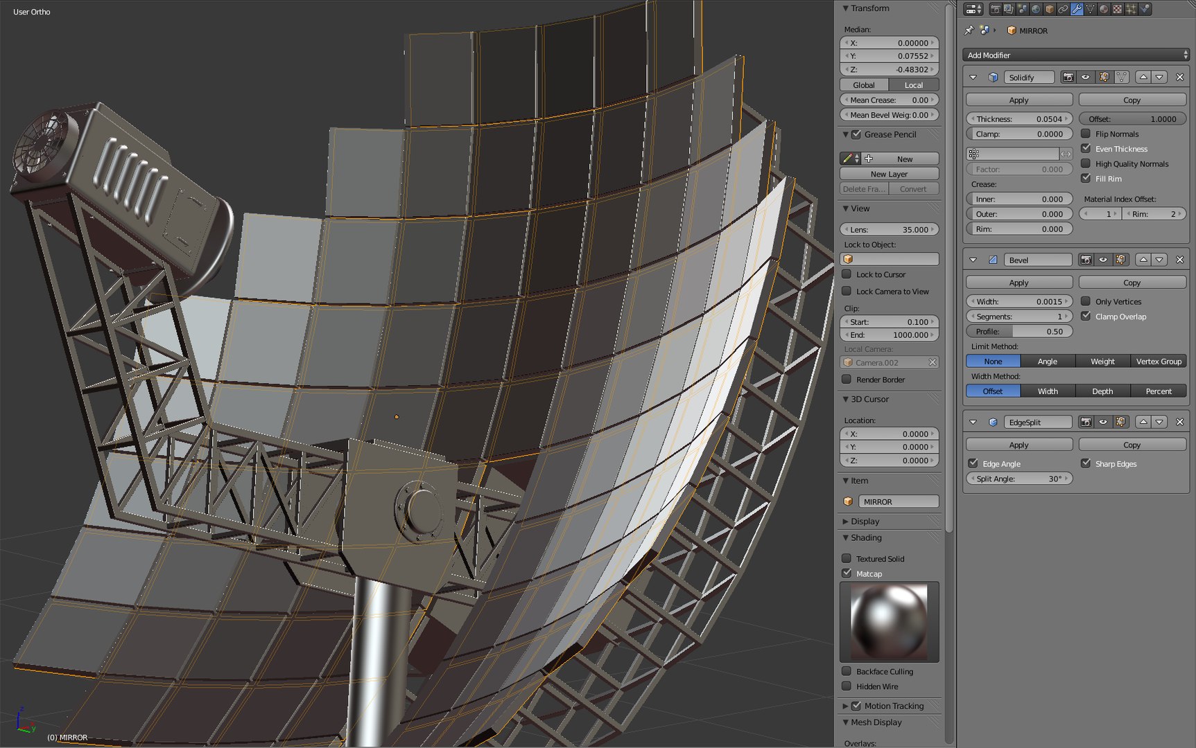The image size is (1196, 748).
Task: Select the Vertex Group limit method
Action: click(1159, 362)
